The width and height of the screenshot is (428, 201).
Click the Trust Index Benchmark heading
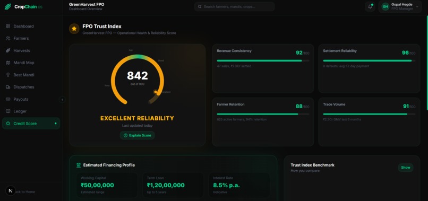313,165
